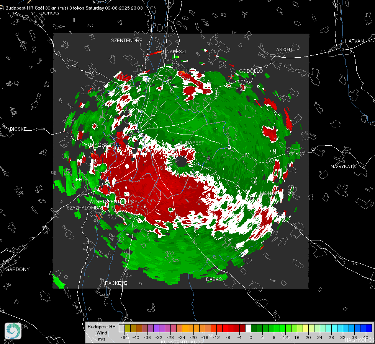375x344 pixels.
Task: Click the black radar center blind spot
Action: 181,161
